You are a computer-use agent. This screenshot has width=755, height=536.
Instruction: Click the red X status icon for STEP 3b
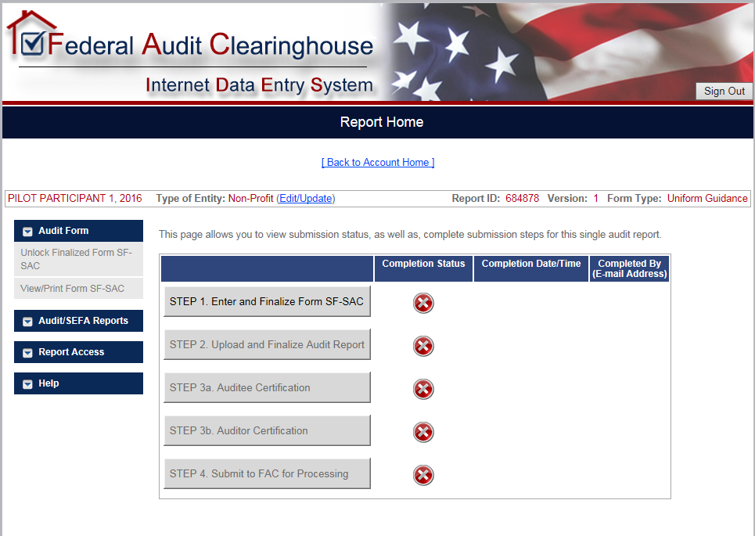(423, 432)
